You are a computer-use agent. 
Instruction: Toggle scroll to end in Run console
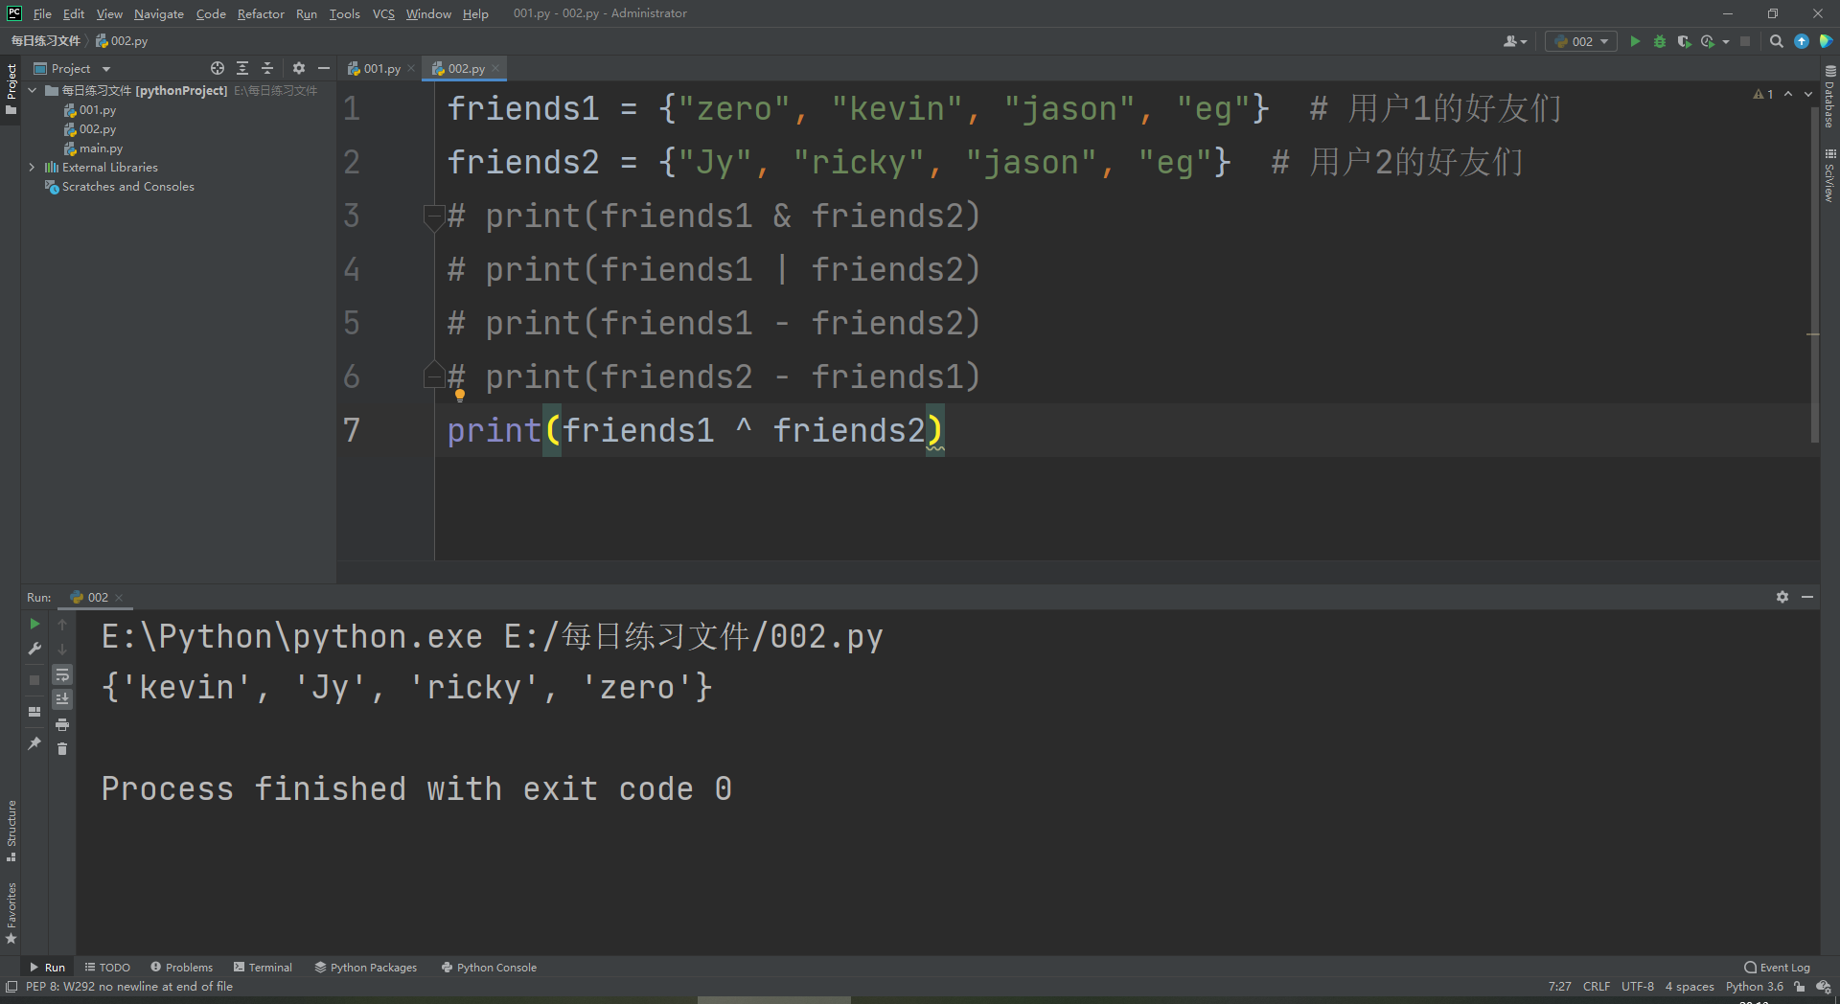(62, 699)
